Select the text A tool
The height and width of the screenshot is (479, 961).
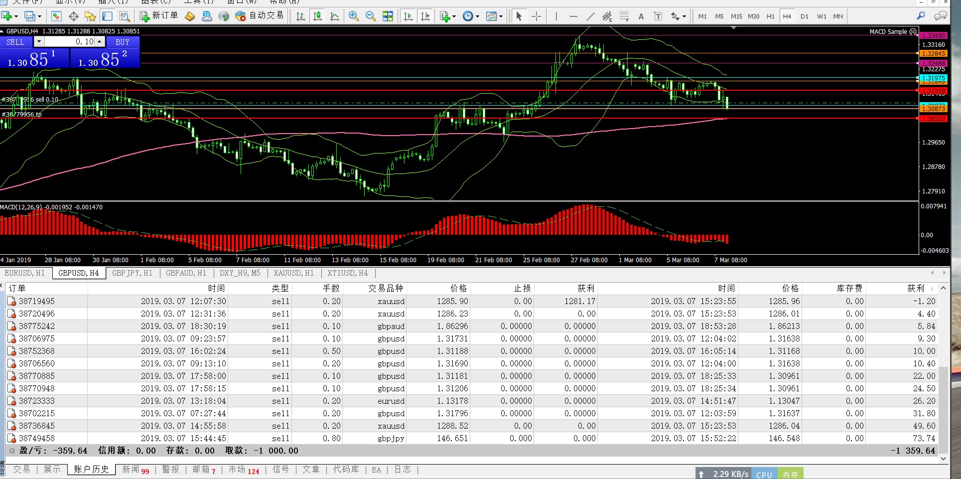tap(641, 16)
